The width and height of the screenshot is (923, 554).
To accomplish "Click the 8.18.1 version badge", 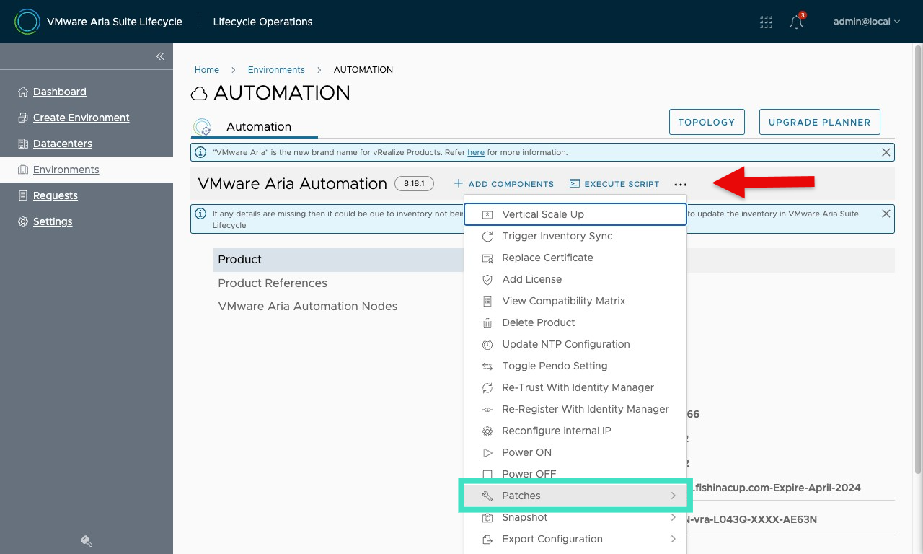I will click(414, 184).
